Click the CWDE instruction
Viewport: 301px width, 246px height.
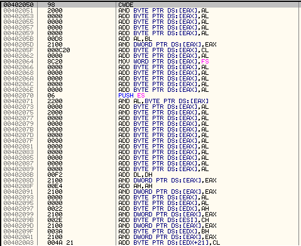click(x=126, y=5)
